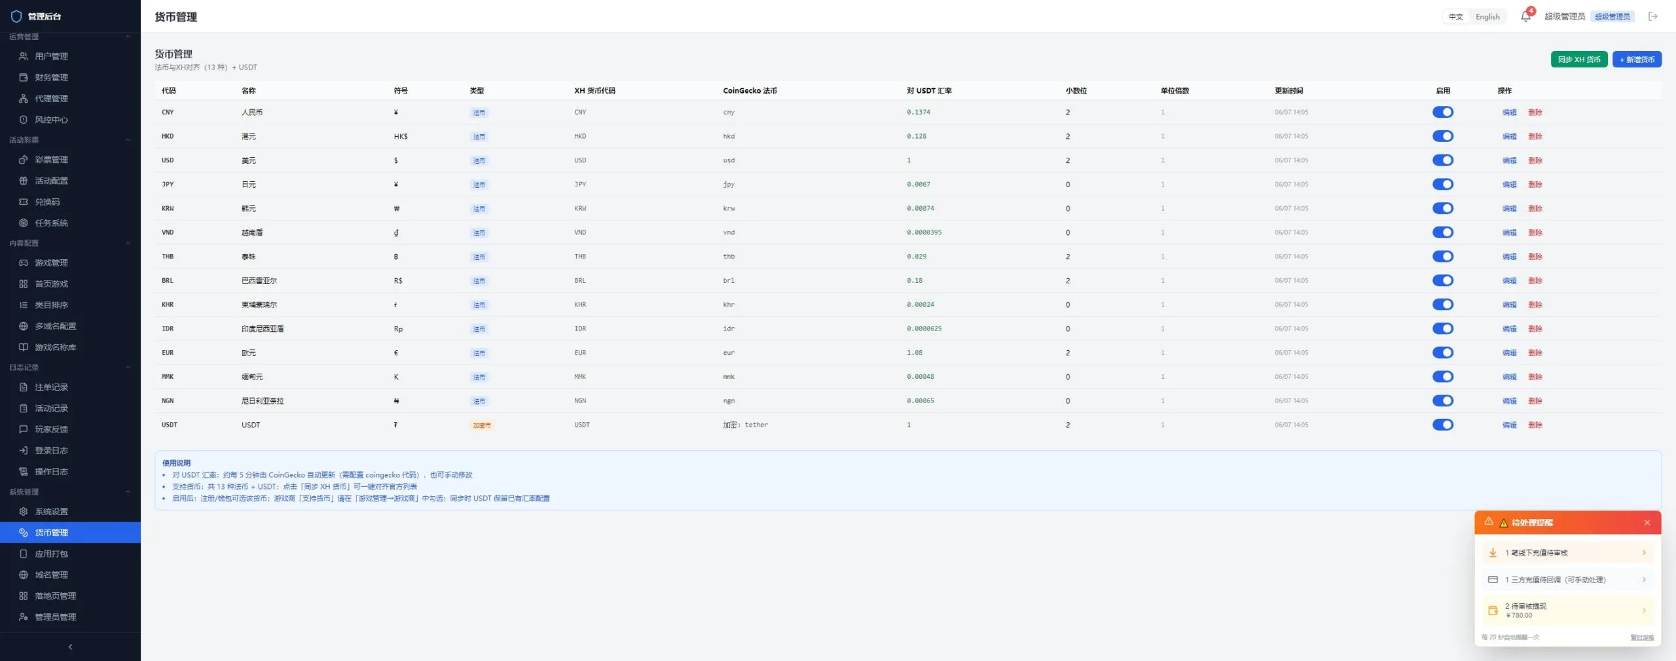
Task: Disable the CNY currency toggle
Action: (x=1443, y=112)
